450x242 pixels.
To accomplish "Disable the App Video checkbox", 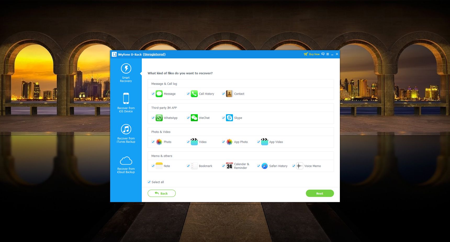I will (258, 142).
